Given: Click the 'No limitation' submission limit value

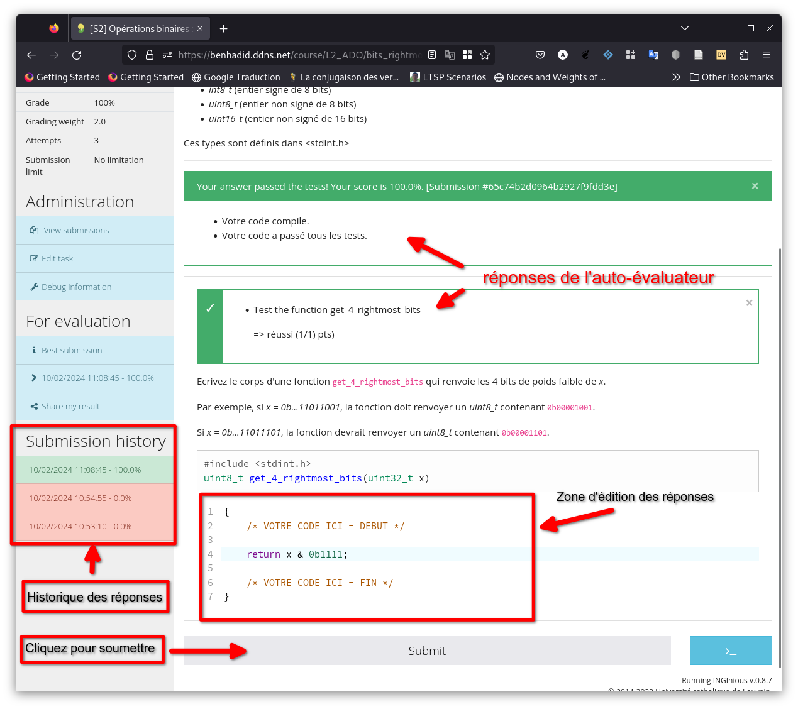Looking at the screenshot, I should pyautogui.click(x=119, y=160).
